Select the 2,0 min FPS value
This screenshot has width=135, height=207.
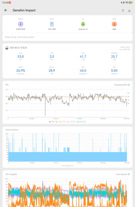pos(52,57)
